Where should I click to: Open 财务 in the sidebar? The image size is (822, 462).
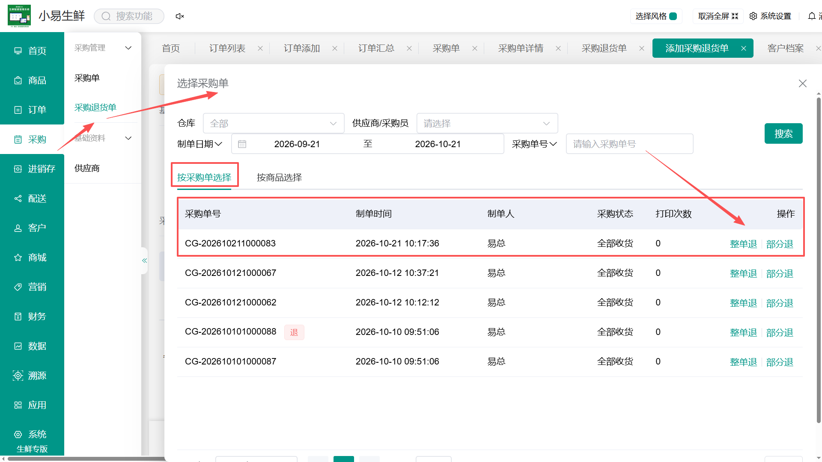32,317
